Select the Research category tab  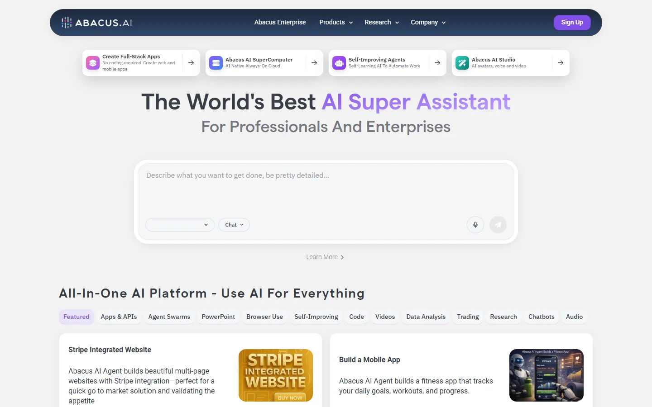(x=503, y=317)
